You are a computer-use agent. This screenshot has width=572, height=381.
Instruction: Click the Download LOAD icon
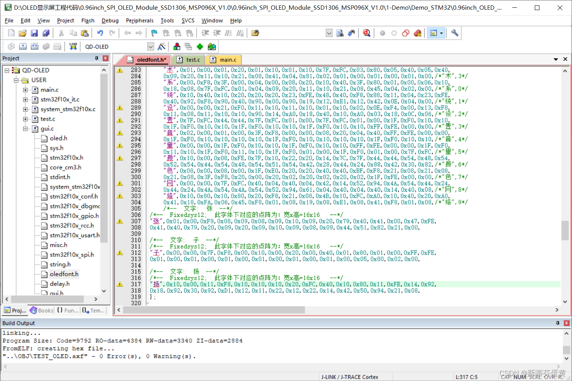click(73, 47)
